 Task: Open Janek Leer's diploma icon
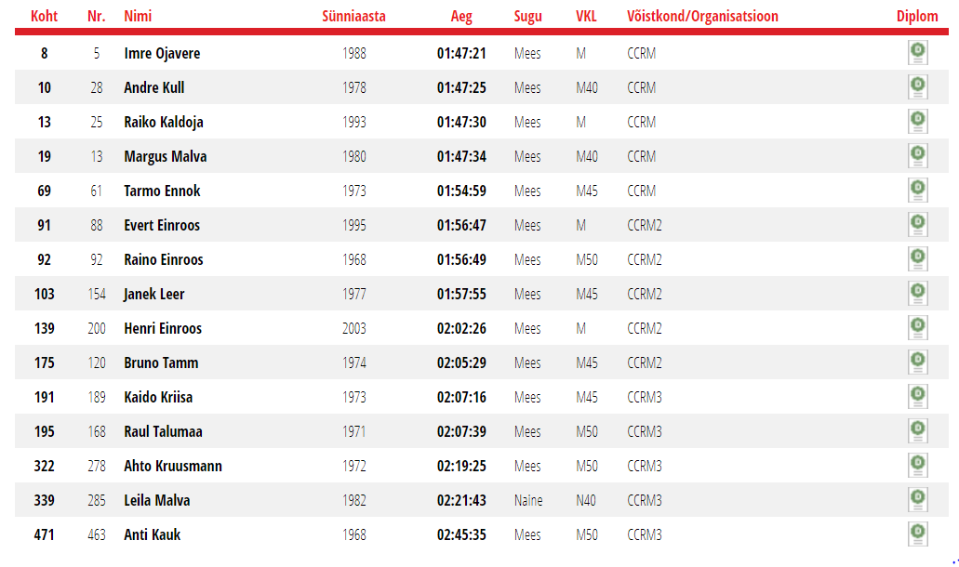click(917, 294)
